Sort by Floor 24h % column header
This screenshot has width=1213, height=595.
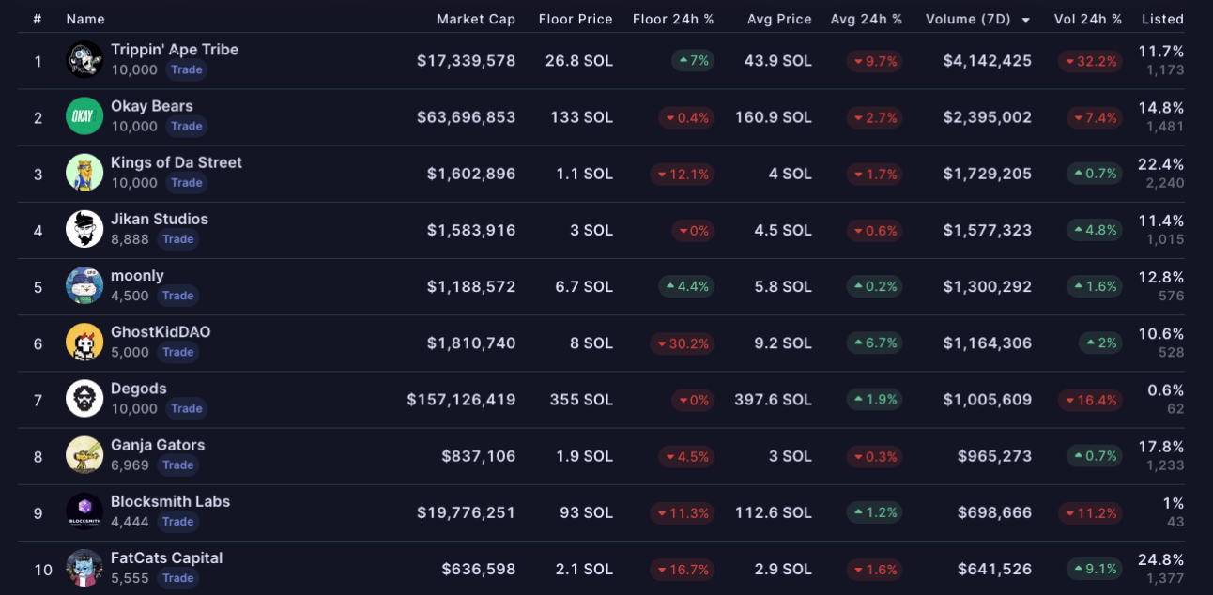[x=673, y=19]
